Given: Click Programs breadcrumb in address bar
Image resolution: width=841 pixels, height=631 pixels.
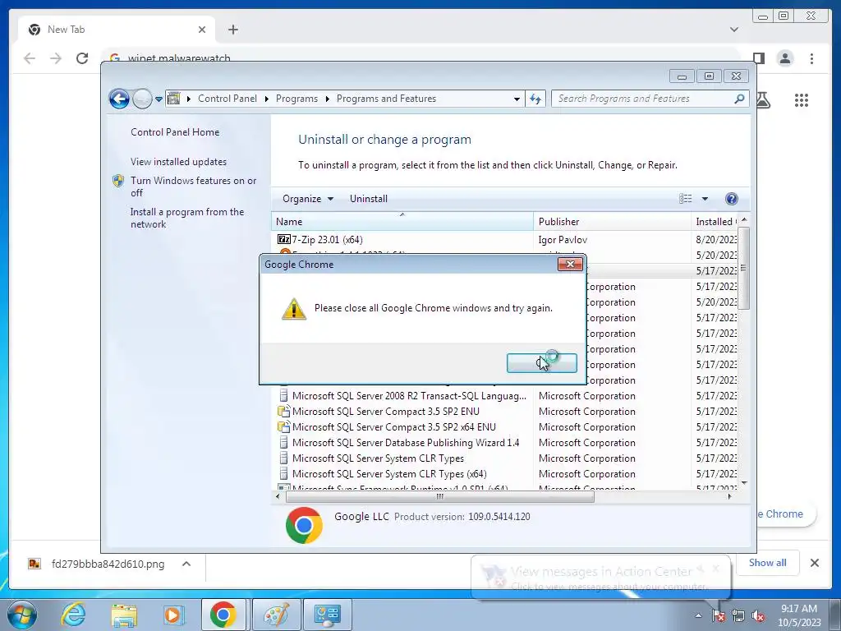Looking at the screenshot, I should click(296, 99).
